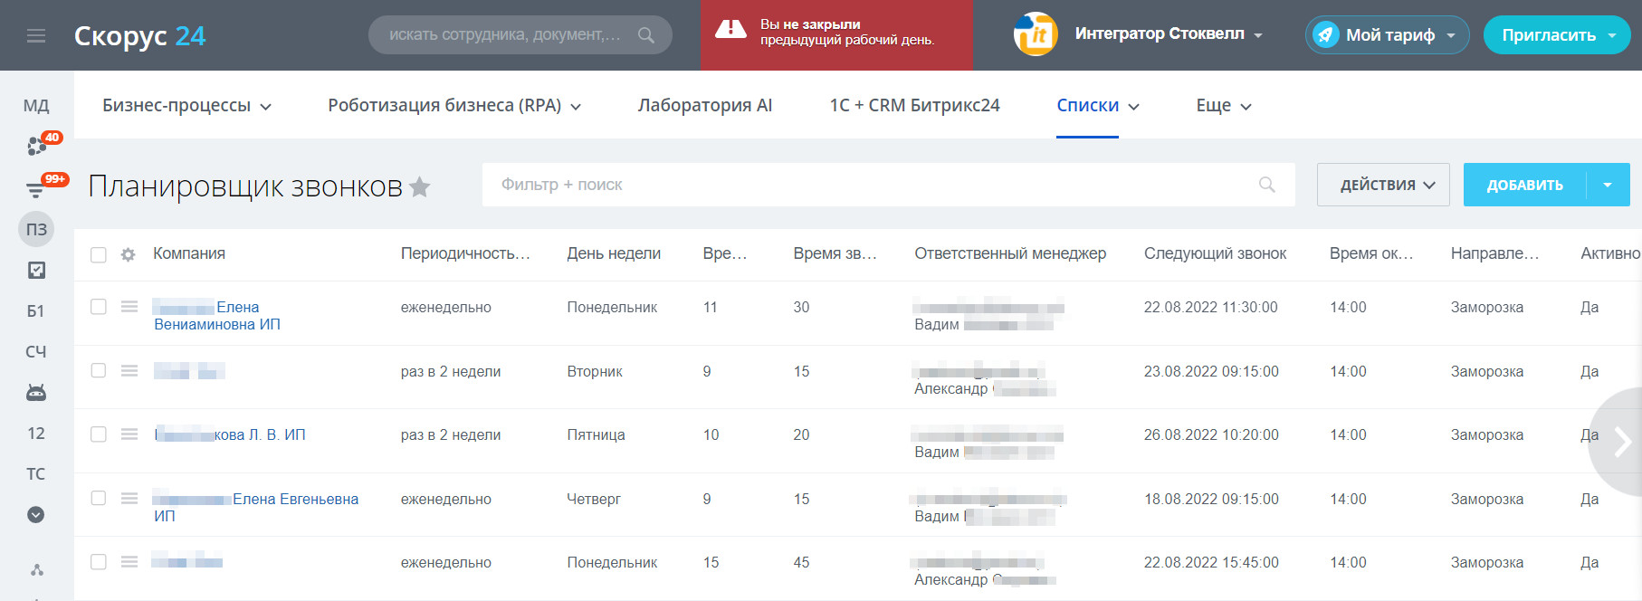The height and width of the screenshot is (601, 1642).
Task: Click row menu icon for Елена Вениаминовна ИП
Action: (x=129, y=307)
